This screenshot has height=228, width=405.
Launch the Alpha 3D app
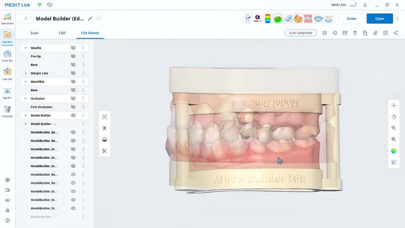click(257, 18)
